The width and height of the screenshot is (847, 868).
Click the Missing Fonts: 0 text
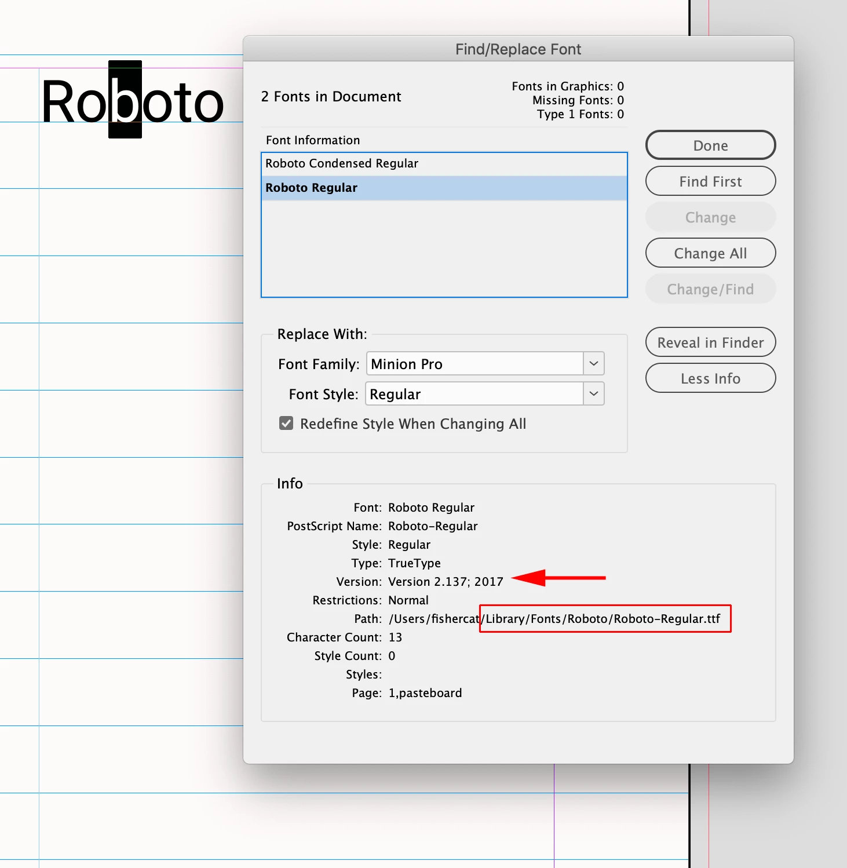[x=578, y=100]
